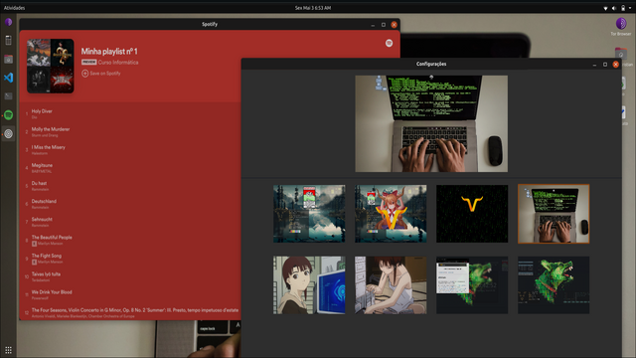Open Tor Browser from the dock
636x358 pixels.
tap(8, 22)
